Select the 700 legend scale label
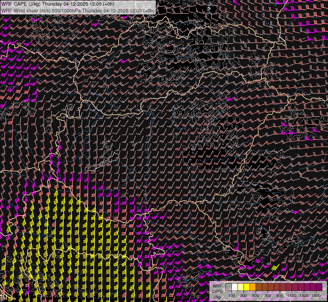This screenshot has height=302, width=328. pyautogui.click(x=268, y=296)
